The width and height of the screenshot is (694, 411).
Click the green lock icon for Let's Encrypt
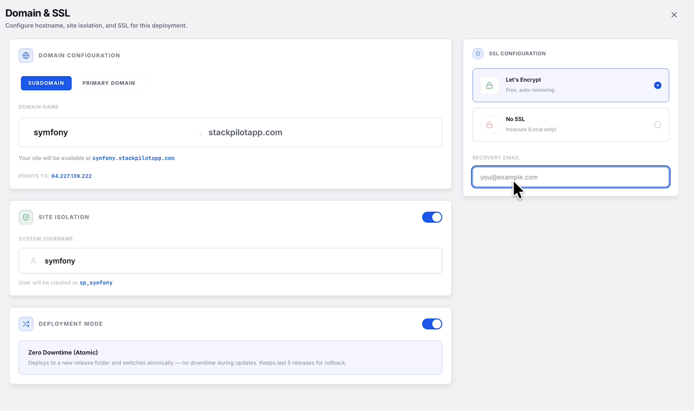pos(489,85)
